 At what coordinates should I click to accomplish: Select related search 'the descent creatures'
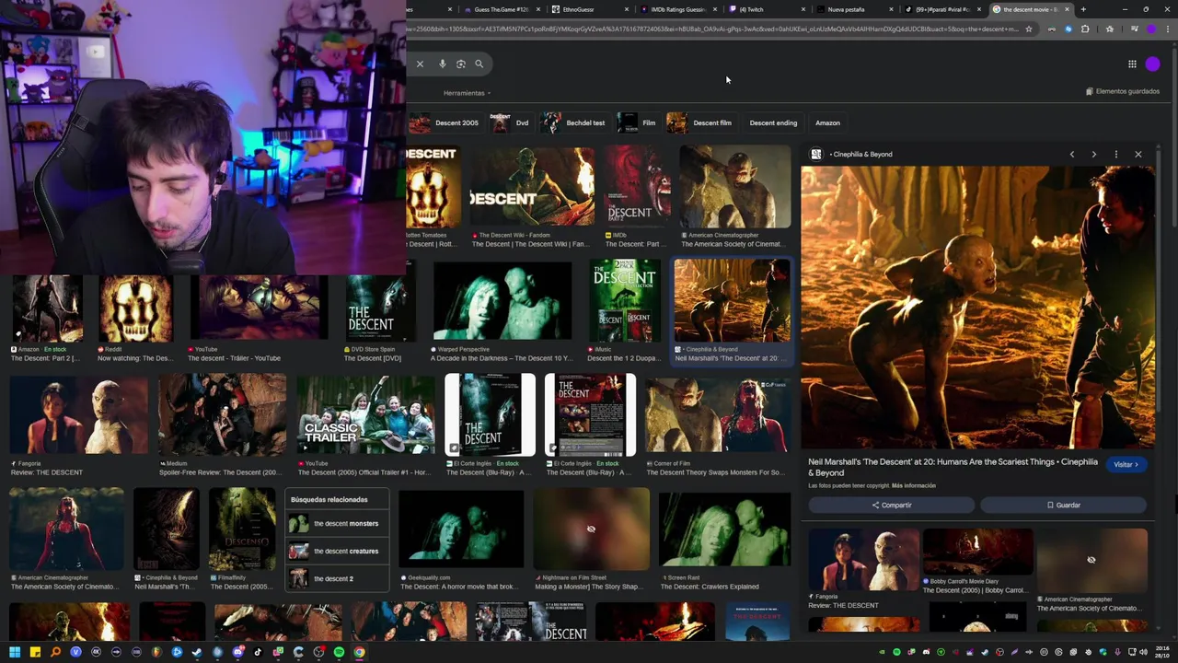tap(337, 551)
